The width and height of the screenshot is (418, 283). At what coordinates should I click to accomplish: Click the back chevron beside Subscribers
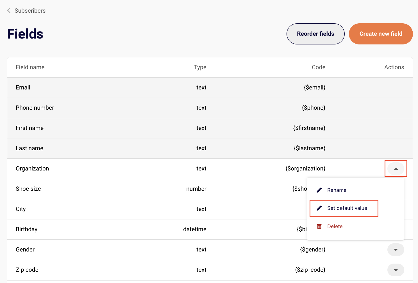[8, 10]
